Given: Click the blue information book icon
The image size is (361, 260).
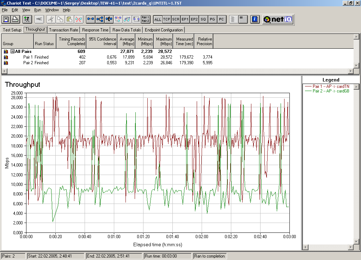Looking at the screenshot, I should (255, 19).
